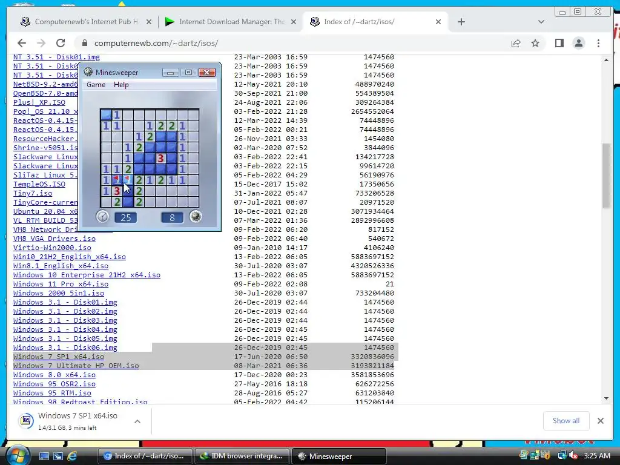
Task: Go back to previous page in Chrome
Action: click(x=22, y=43)
